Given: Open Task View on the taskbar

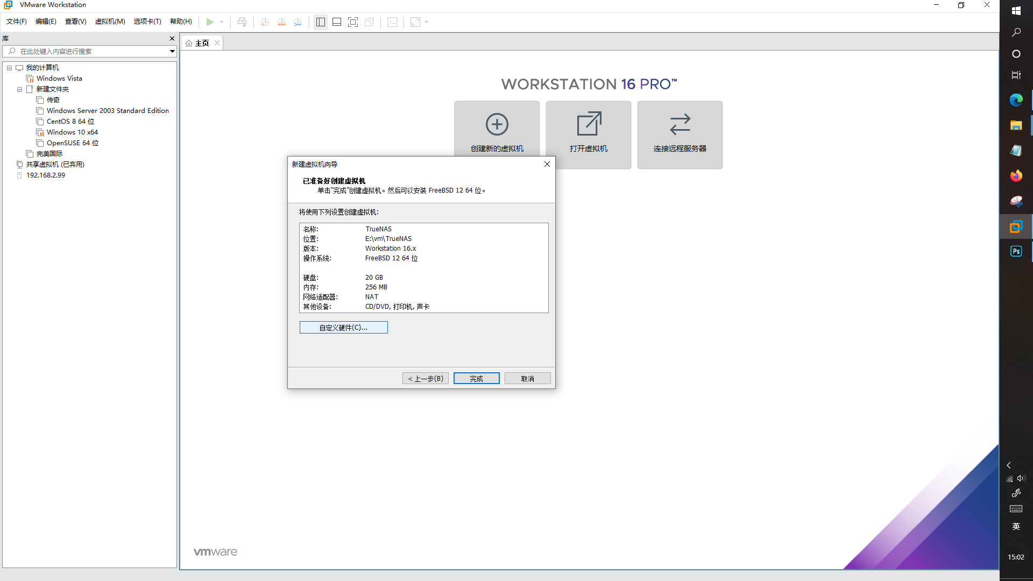Looking at the screenshot, I should click(x=1016, y=75).
